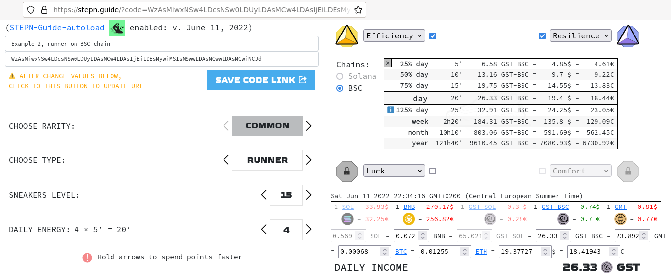Increase sneakers level above 15
The image size is (671, 276).
309,195
